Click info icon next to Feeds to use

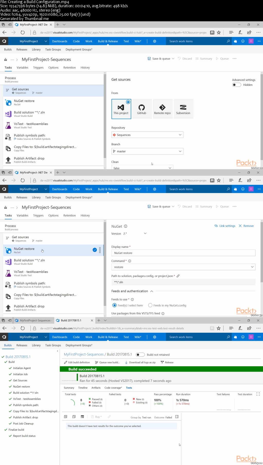click(132, 299)
